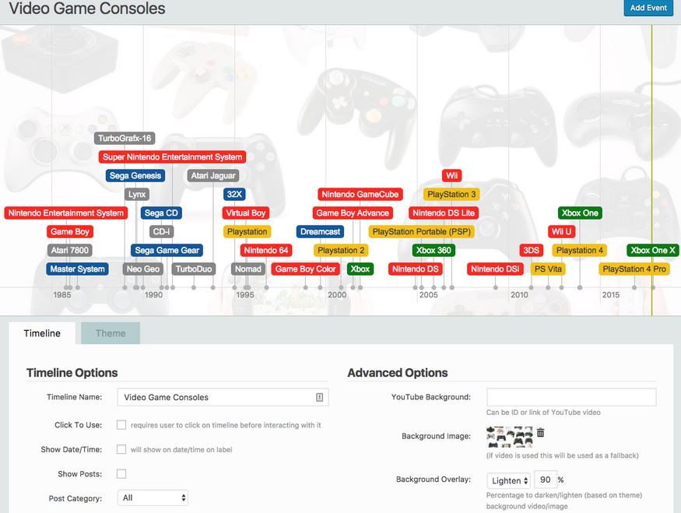Click the Video Game Consoles page title
681x513 pixels.
87,9
